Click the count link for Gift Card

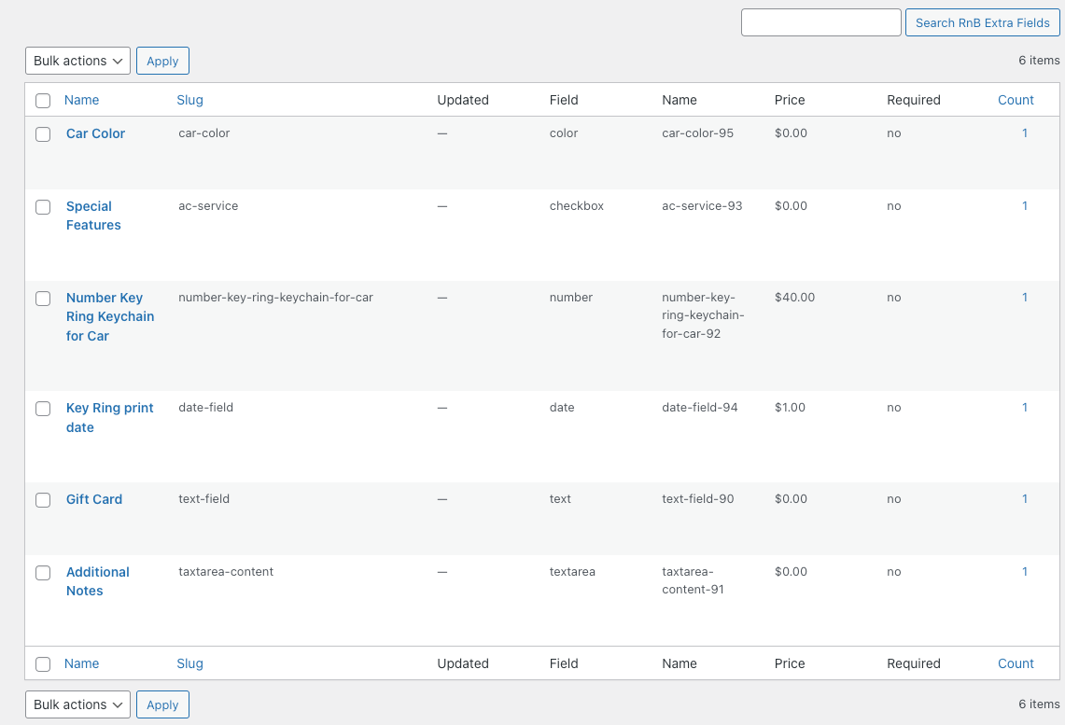(x=1024, y=499)
